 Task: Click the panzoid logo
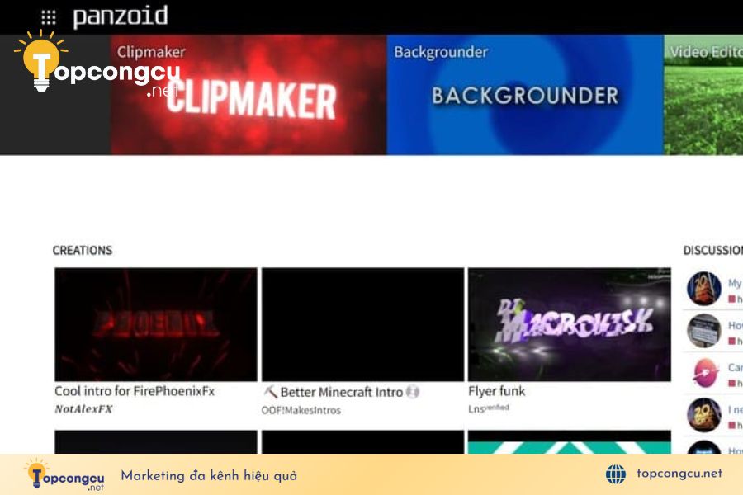121,16
